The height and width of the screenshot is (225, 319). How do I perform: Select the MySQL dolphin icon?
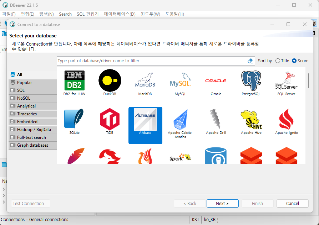[x=180, y=80]
